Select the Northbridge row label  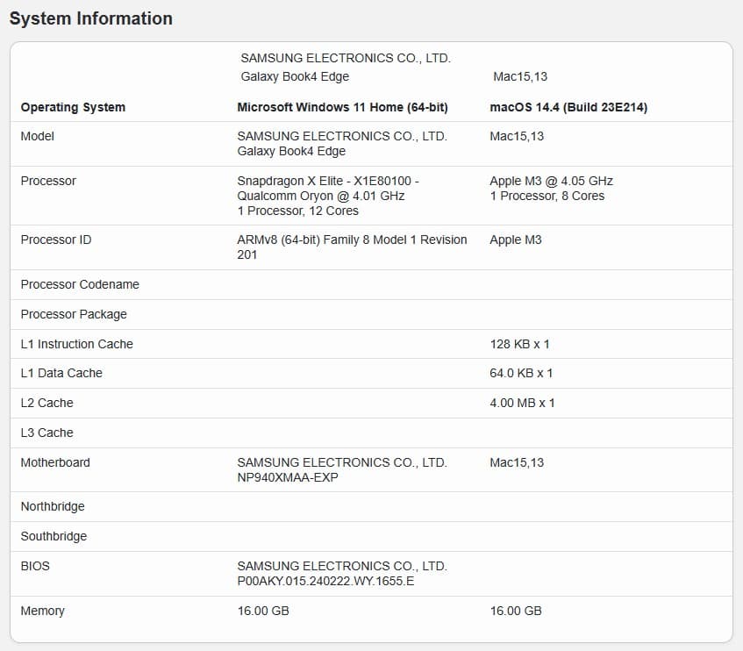point(54,506)
